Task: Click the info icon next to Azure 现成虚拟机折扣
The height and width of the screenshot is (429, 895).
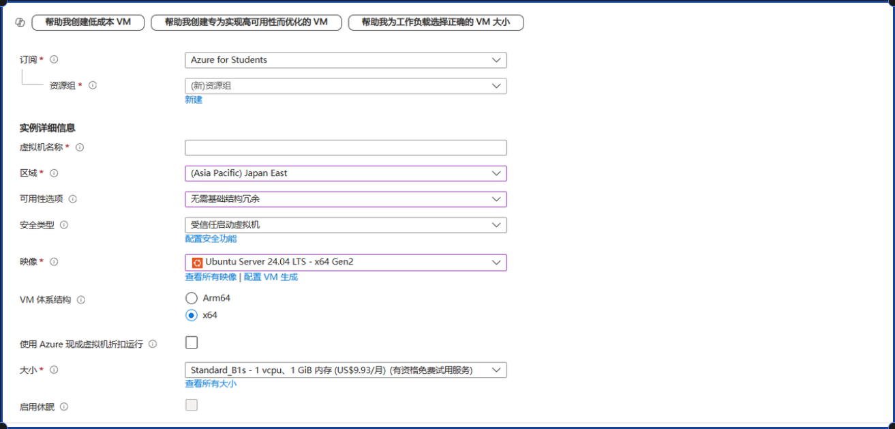Action: coord(153,344)
